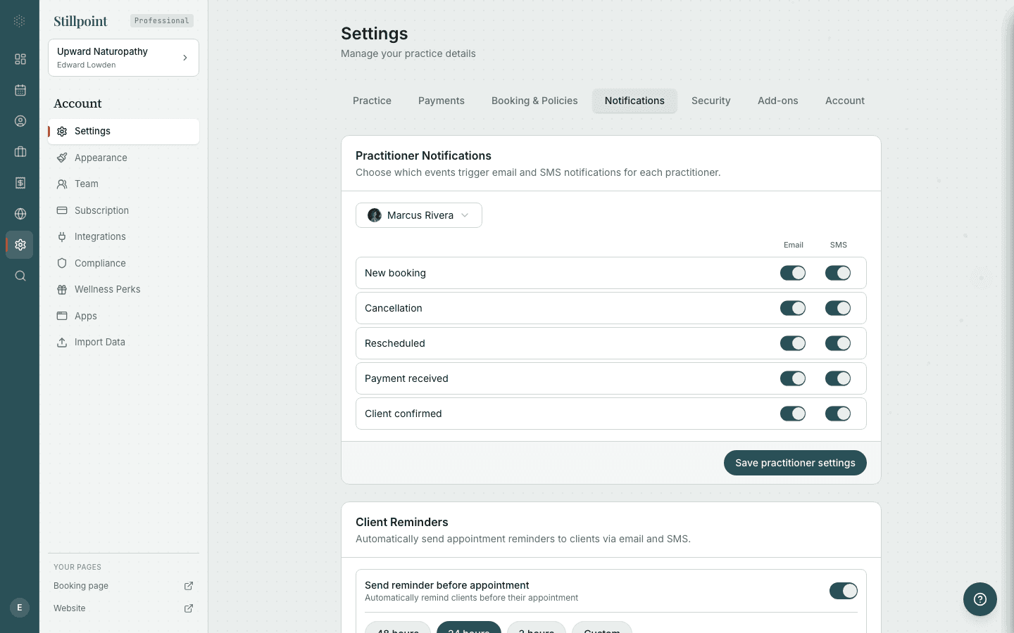Click the Apps window icon

[62, 316]
